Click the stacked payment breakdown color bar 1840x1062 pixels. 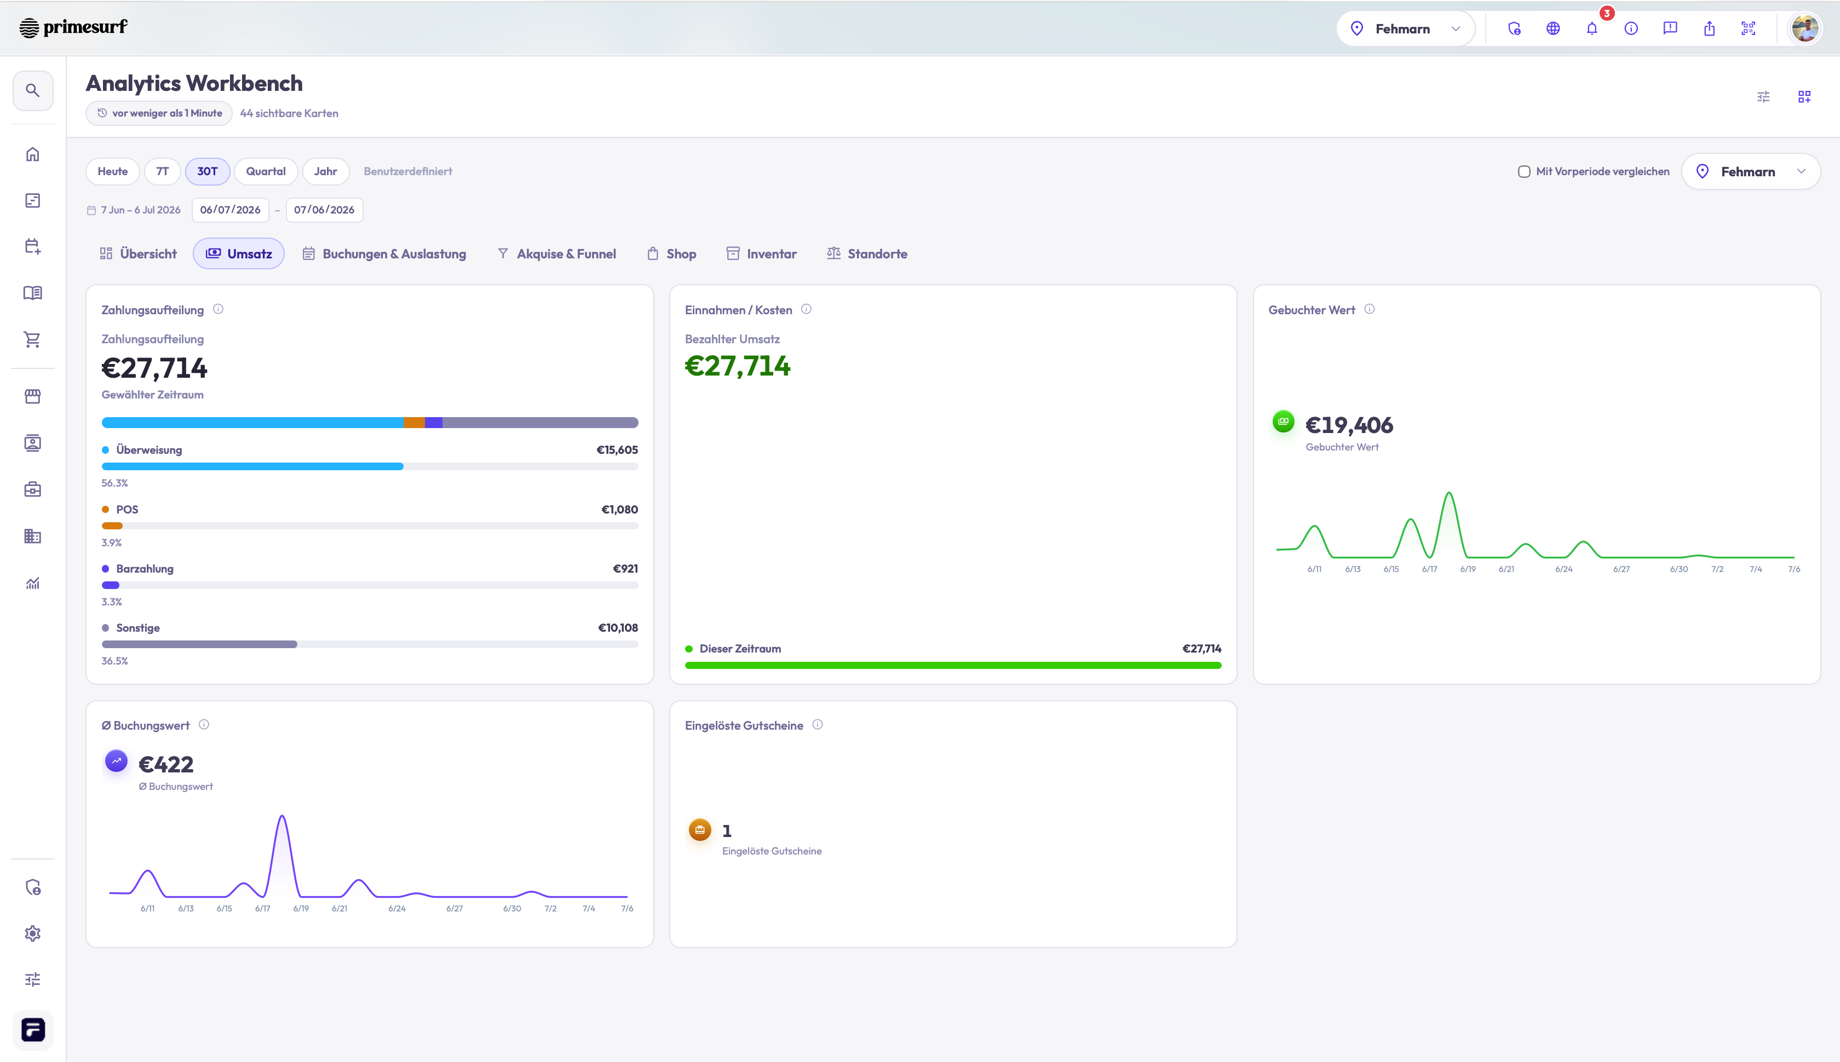click(x=370, y=422)
